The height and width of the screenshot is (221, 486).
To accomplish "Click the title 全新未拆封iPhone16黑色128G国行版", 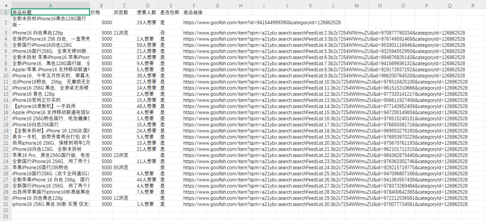I will click(50, 22).
